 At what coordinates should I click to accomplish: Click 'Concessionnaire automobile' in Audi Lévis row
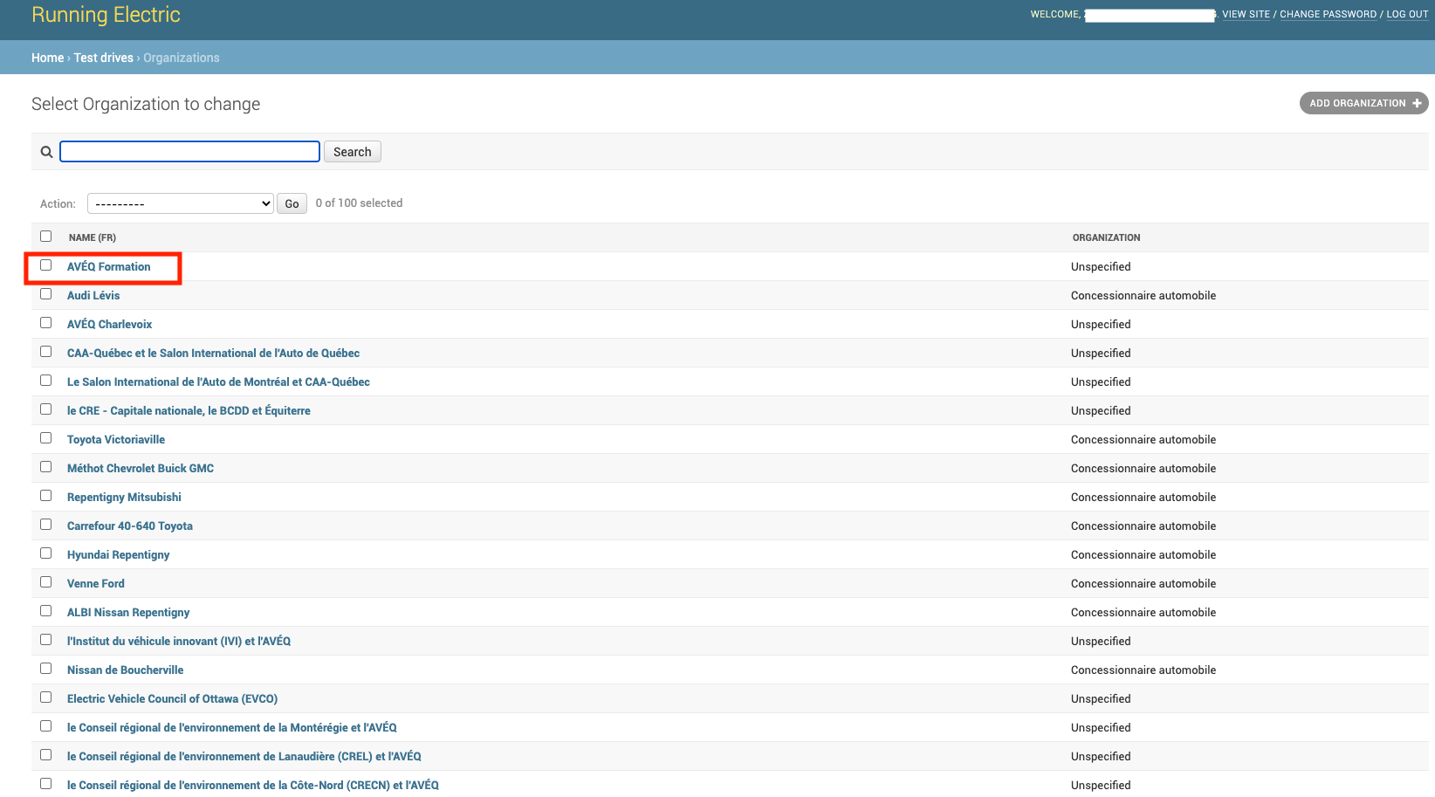point(1143,295)
